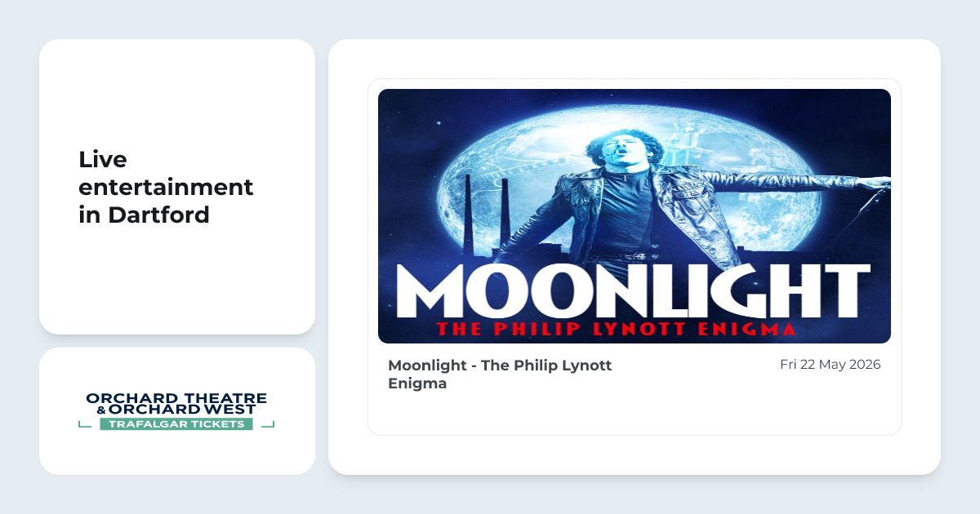Click the green Trafalgar Tickets badge
The width and height of the screenshot is (980, 514).
[x=176, y=424]
